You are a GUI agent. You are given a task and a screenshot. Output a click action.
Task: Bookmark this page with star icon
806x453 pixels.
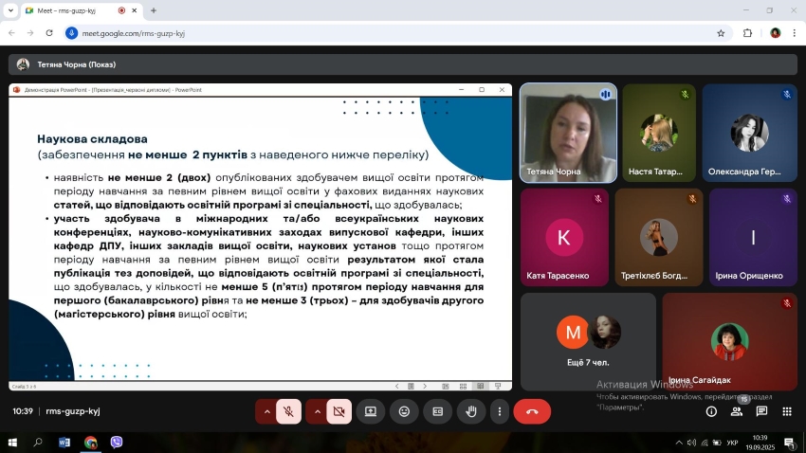point(721,33)
